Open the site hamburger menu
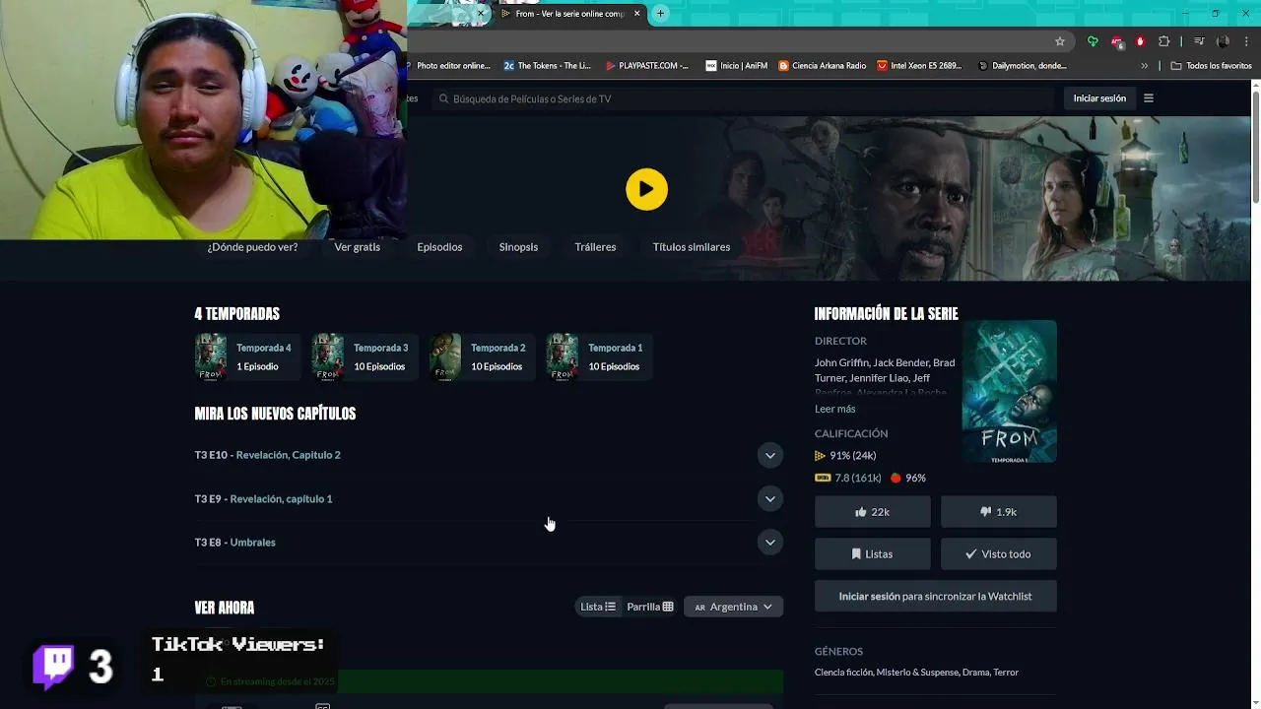This screenshot has width=1261, height=709. tap(1148, 98)
